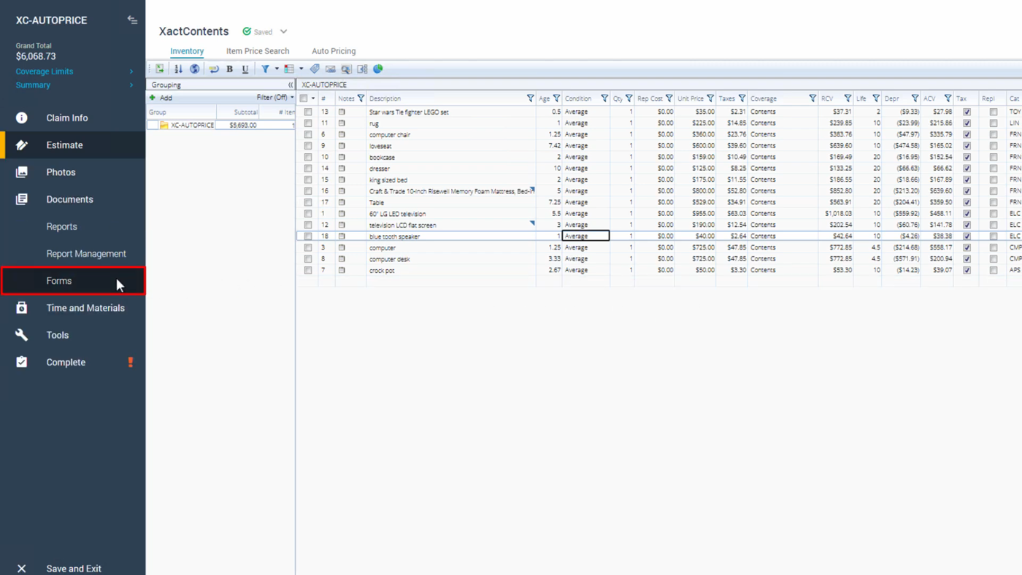
Task: Open the Description column filter funnel
Action: click(531, 99)
